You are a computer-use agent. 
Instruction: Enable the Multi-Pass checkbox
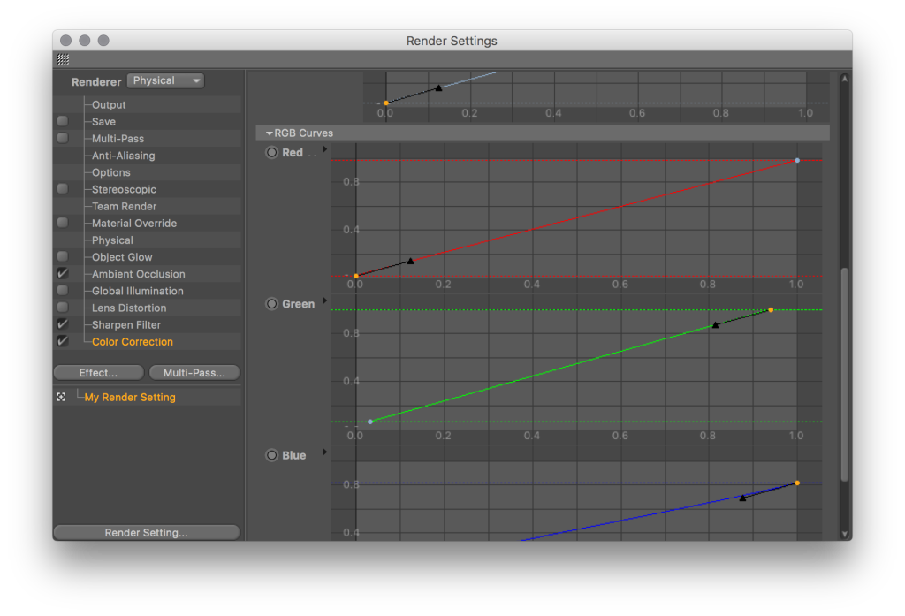coord(63,138)
